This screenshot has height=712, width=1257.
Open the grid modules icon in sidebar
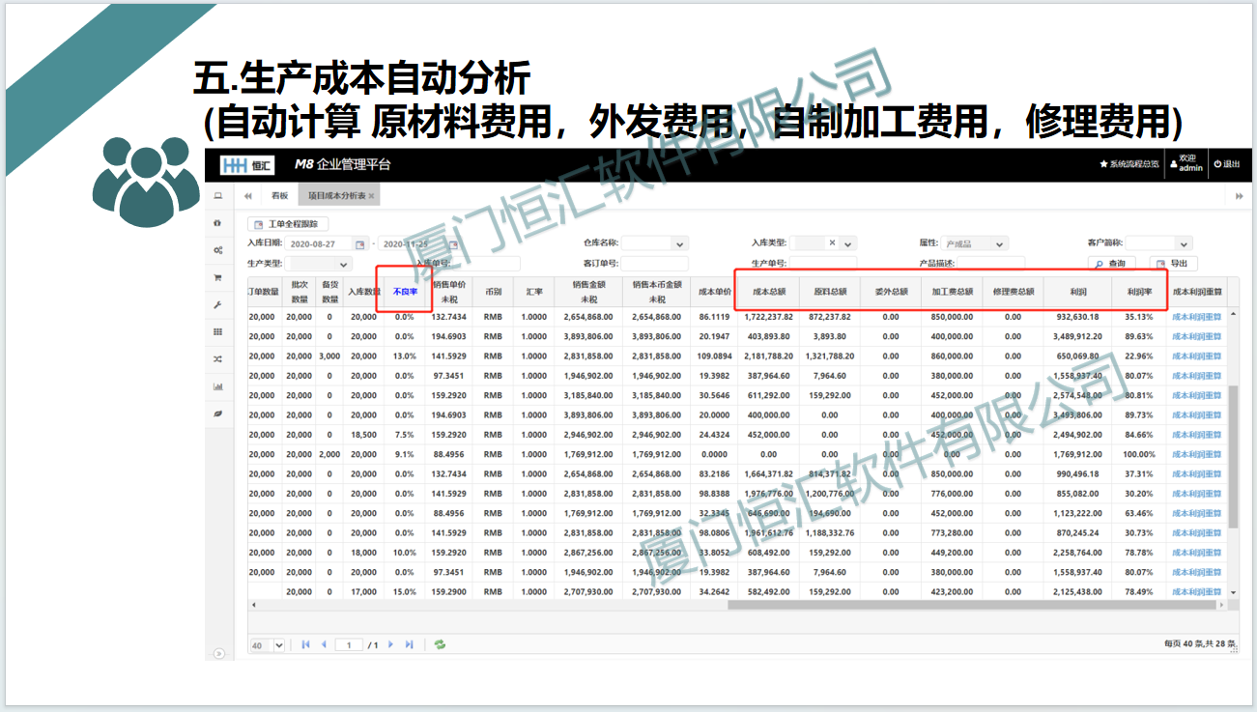pyautogui.click(x=217, y=331)
